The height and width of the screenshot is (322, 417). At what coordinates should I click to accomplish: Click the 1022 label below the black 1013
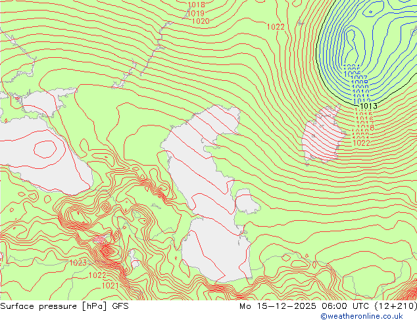pos(361,143)
